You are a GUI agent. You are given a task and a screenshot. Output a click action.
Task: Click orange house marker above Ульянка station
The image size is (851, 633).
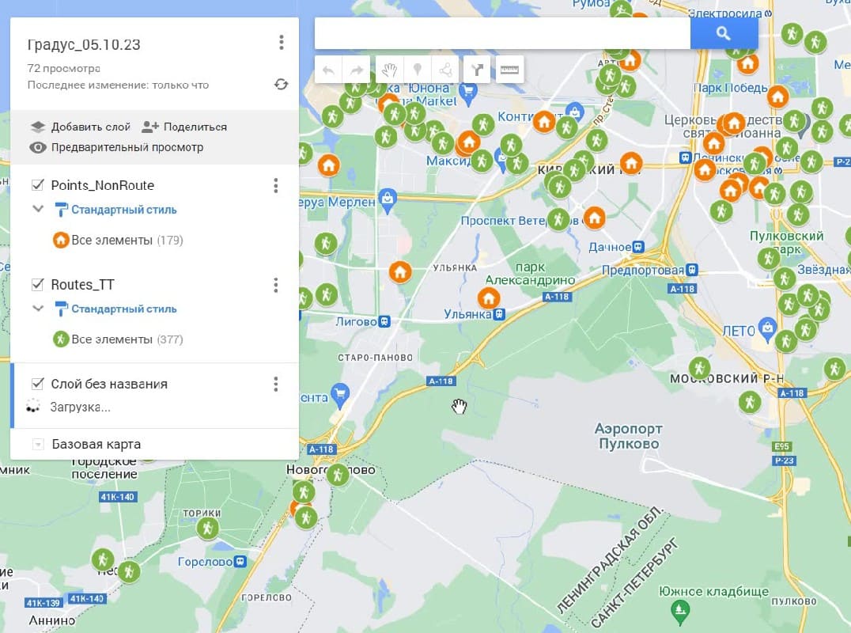(x=489, y=298)
